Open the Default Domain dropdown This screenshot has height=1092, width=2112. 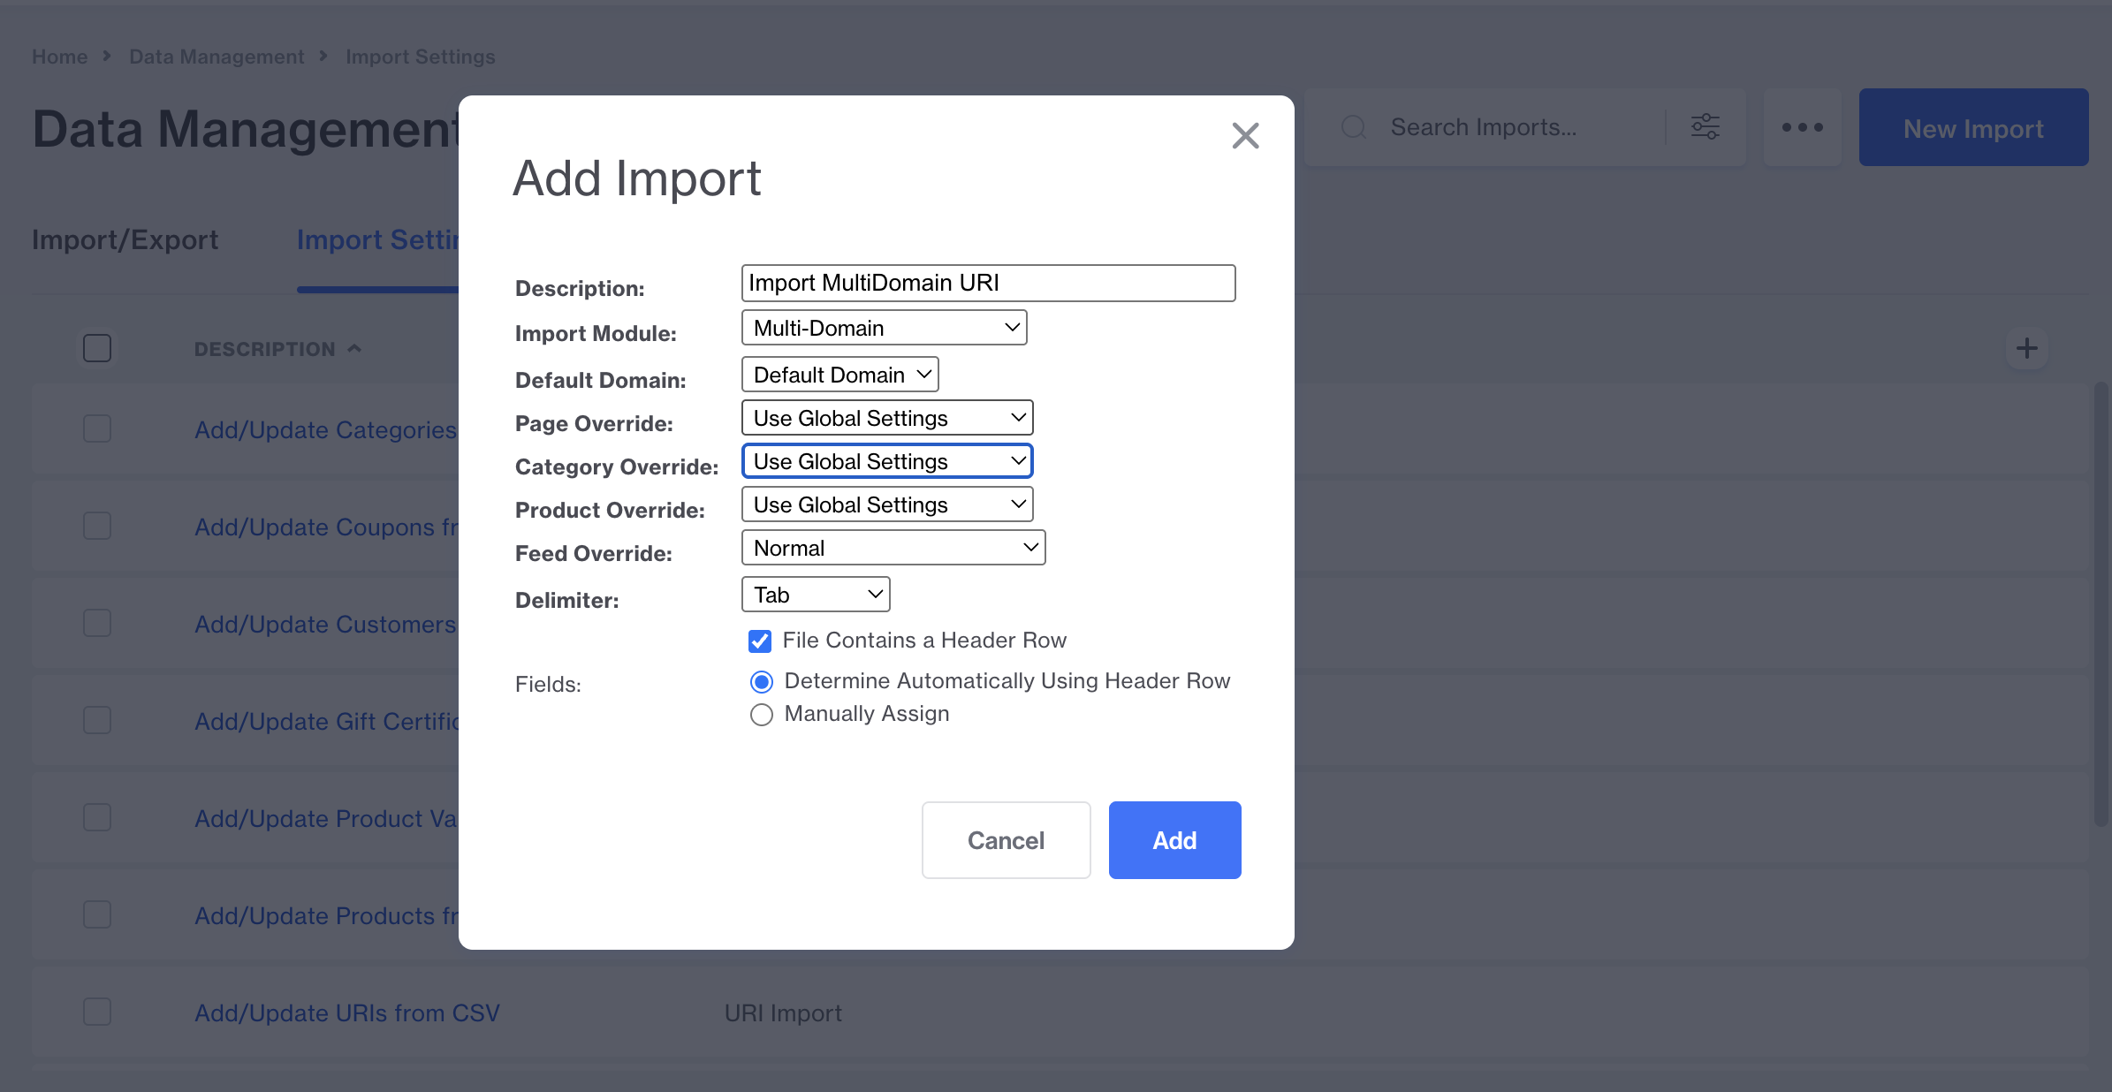pos(839,375)
